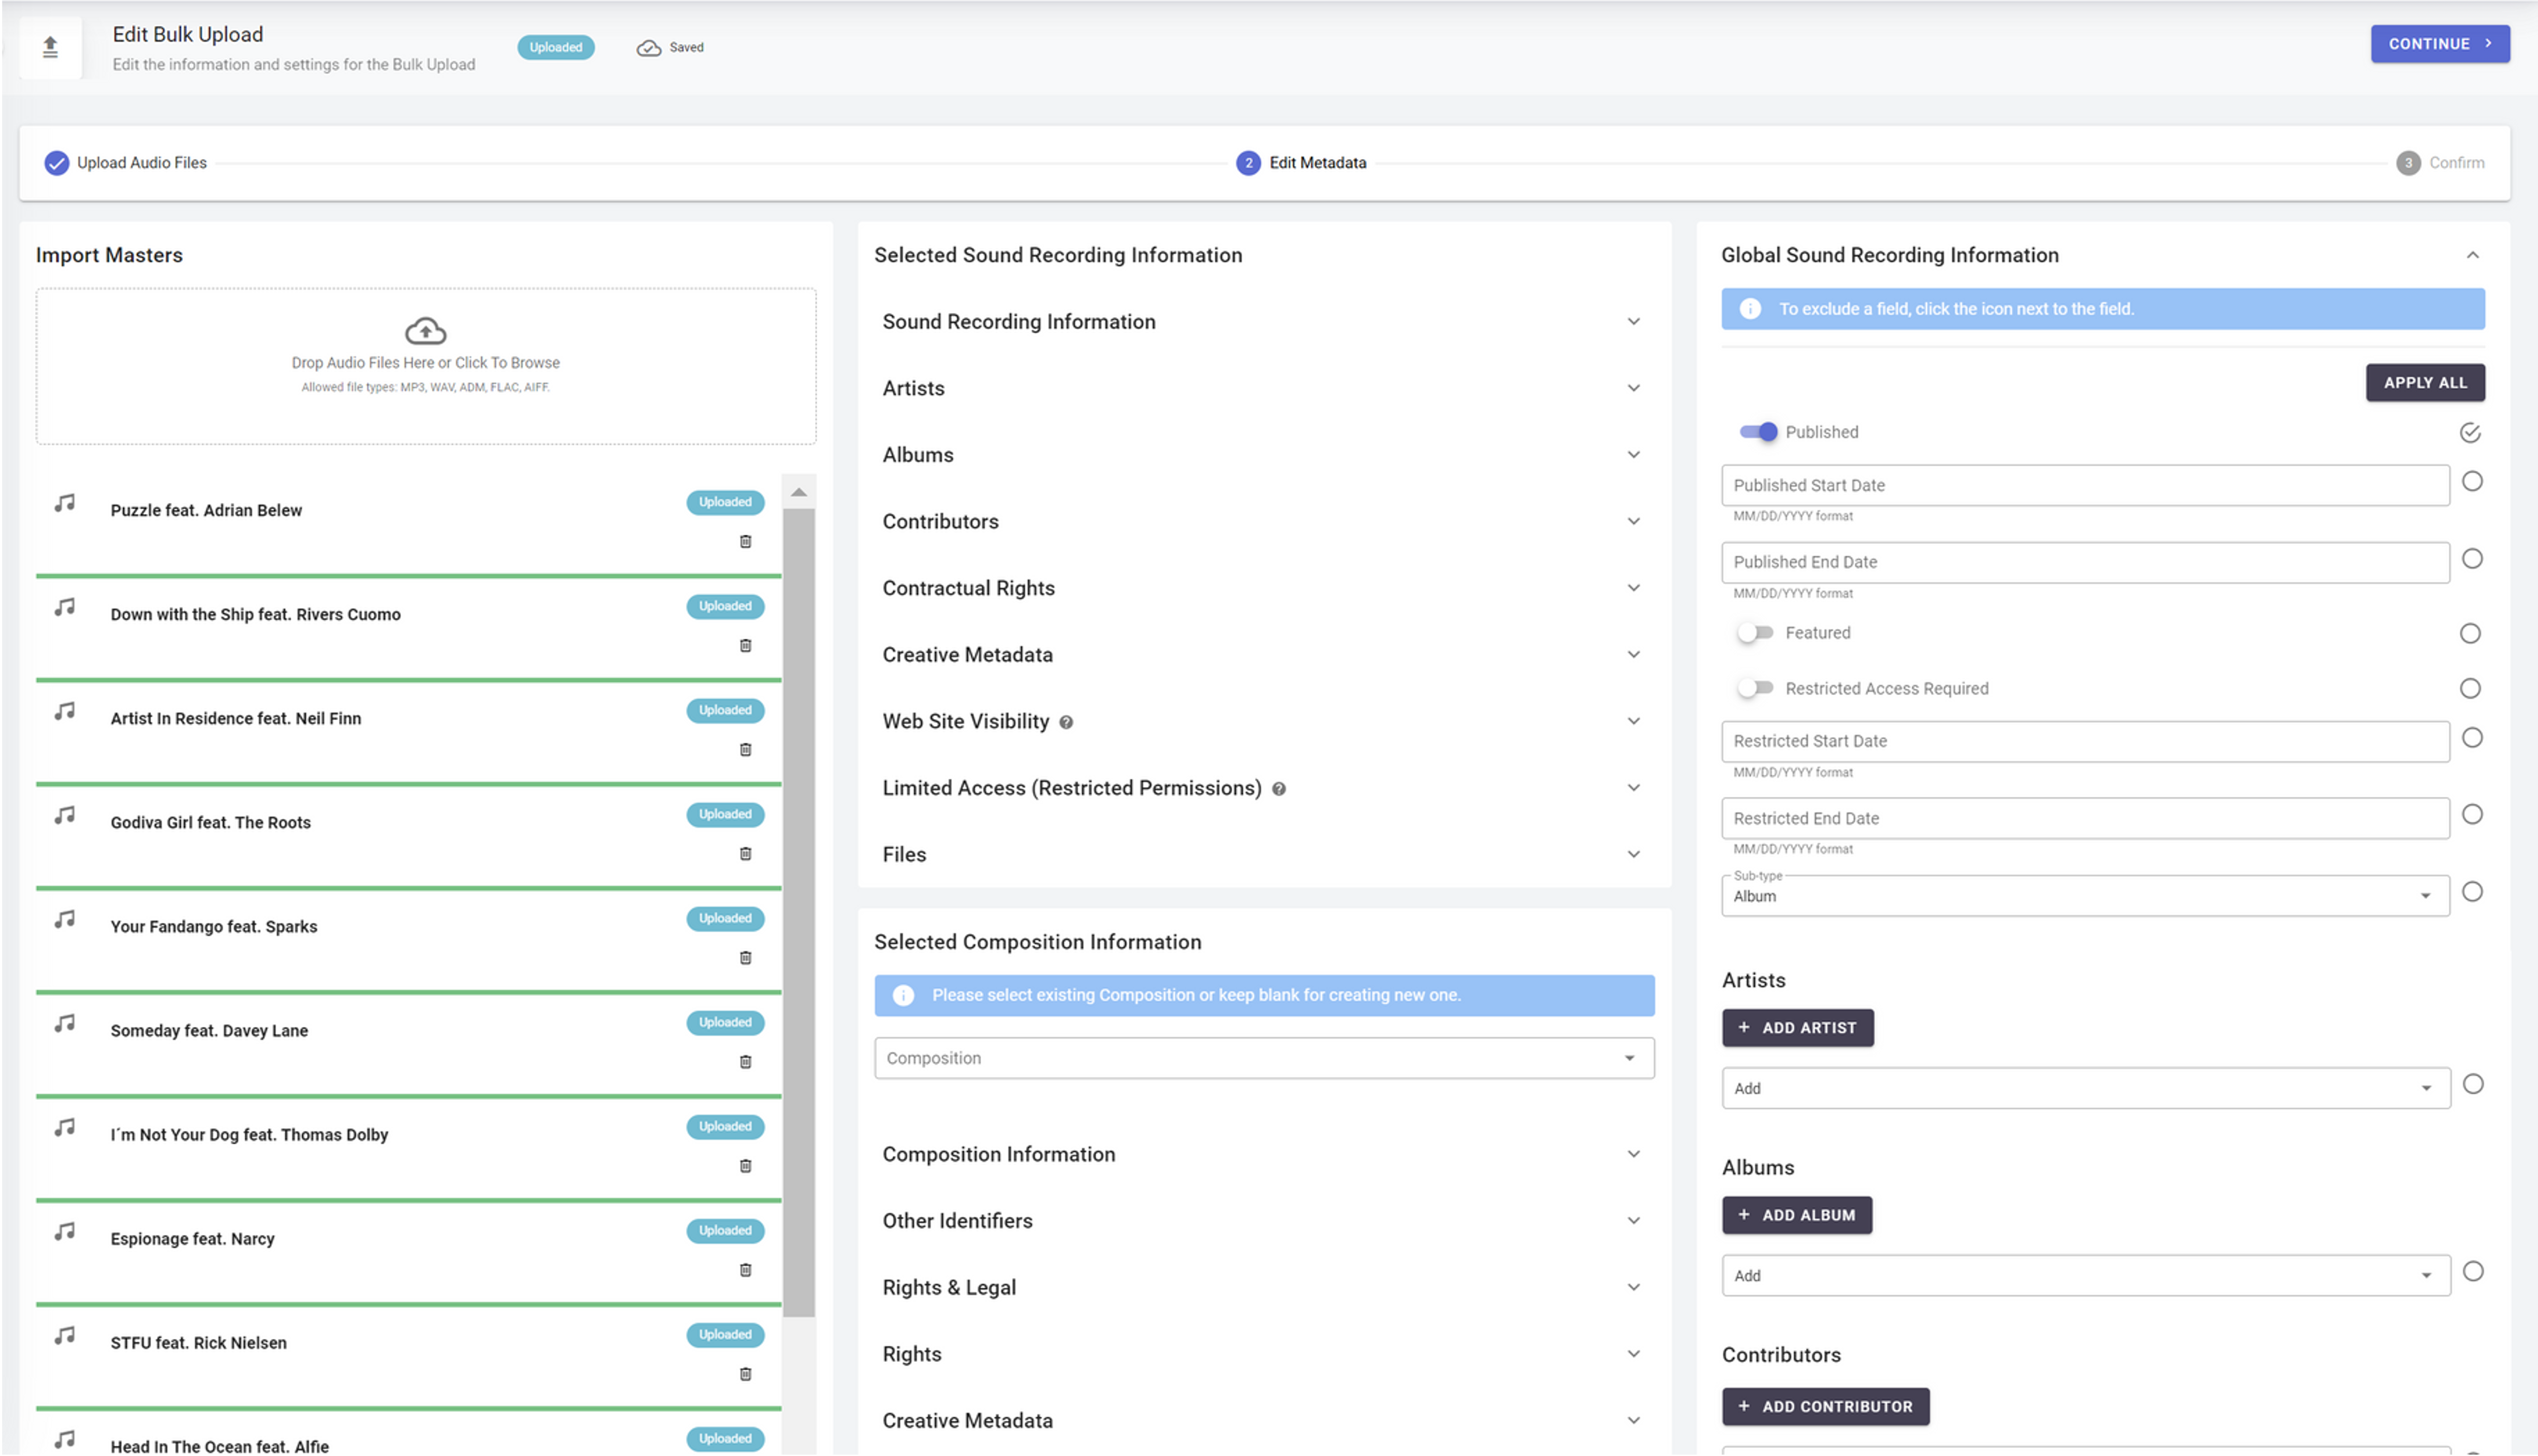Click the upload arrow icon in header
This screenshot has width=2538, height=1456.
(50, 47)
